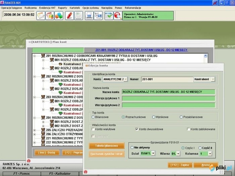Select the Wynikowe account type
This screenshot has height=176, width=235.
[154, 117]
